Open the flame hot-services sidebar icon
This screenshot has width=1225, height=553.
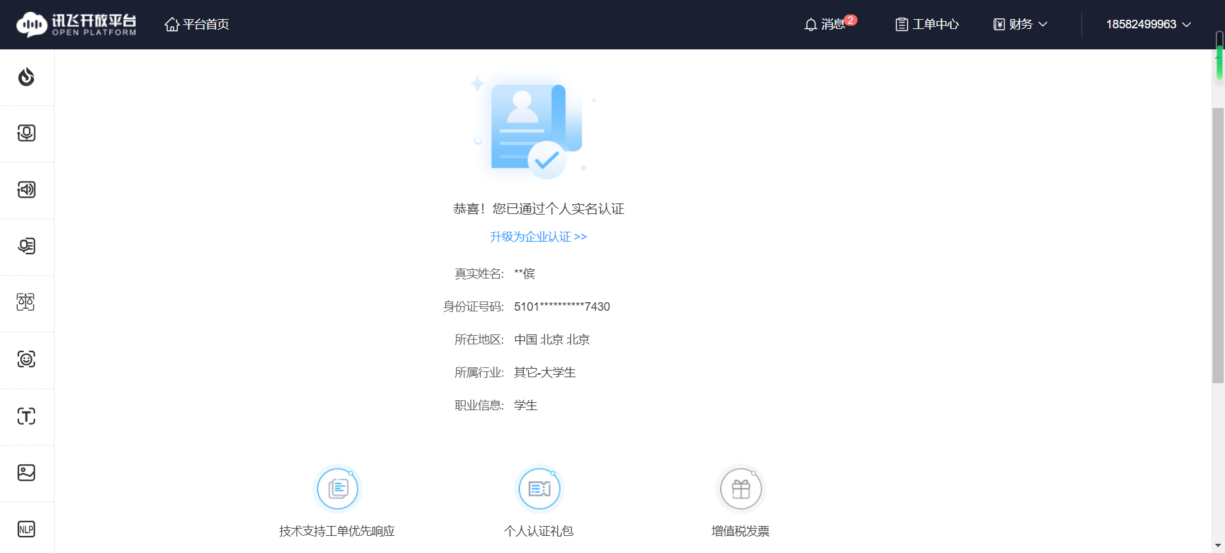26,77
